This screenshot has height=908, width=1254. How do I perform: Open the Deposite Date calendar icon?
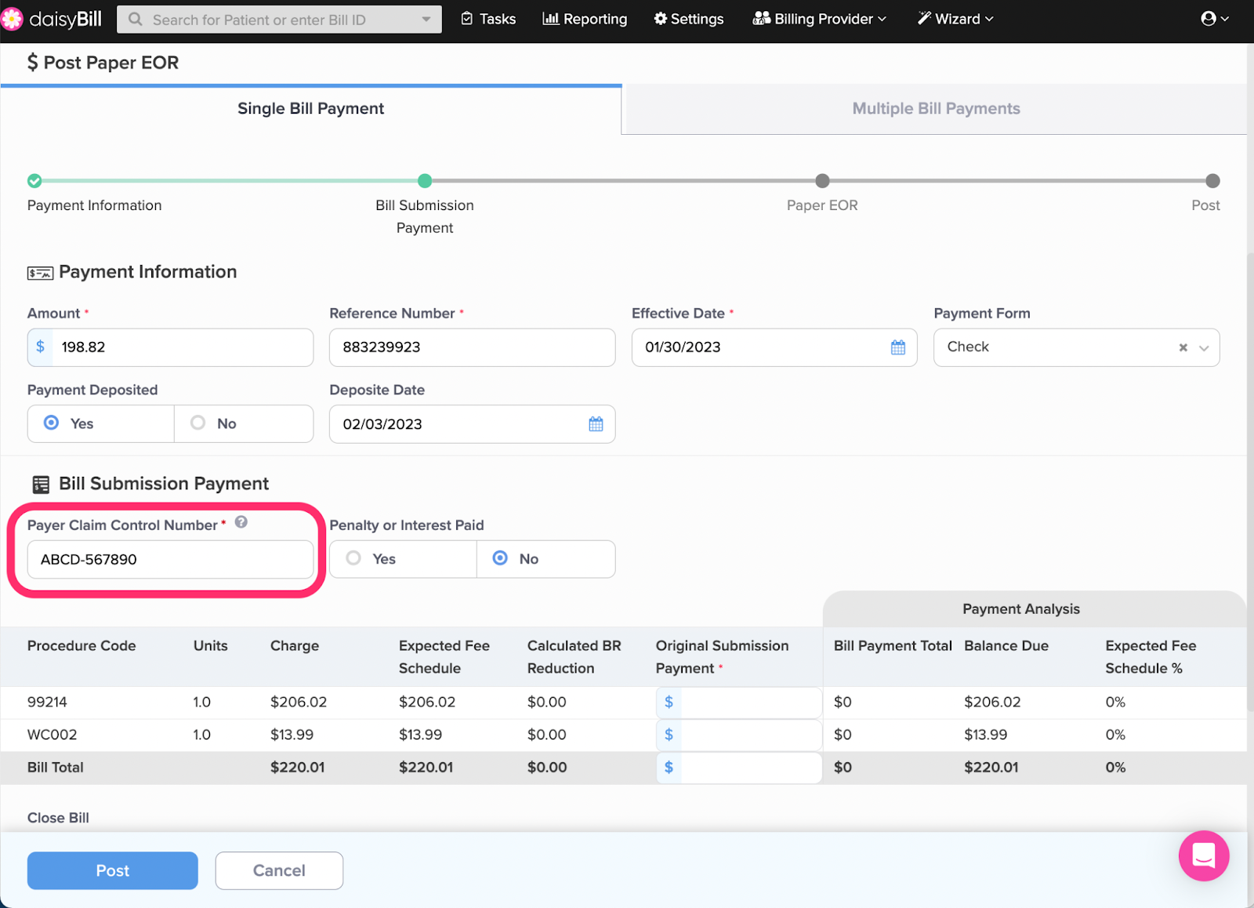pyautogui.click(x=596, y=424)
